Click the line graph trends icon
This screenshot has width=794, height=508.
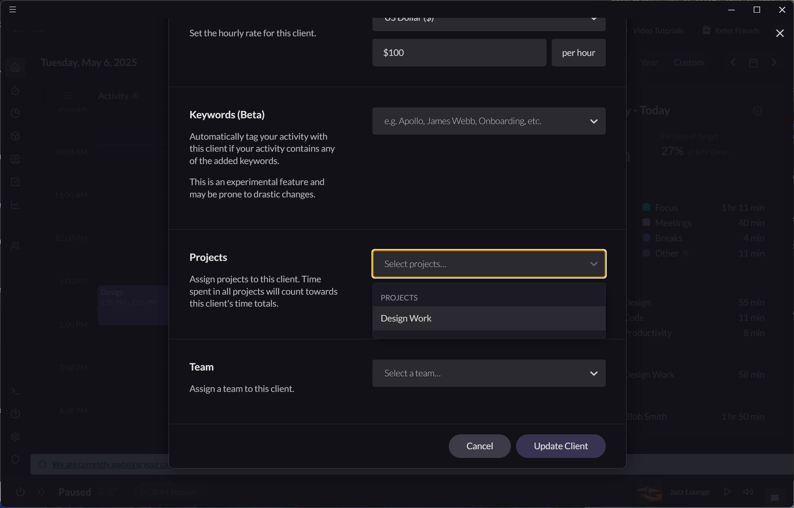click(15, 205)
